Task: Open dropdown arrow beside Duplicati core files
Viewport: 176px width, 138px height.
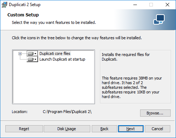Action: pyautogui.click(x=35, y=54)
